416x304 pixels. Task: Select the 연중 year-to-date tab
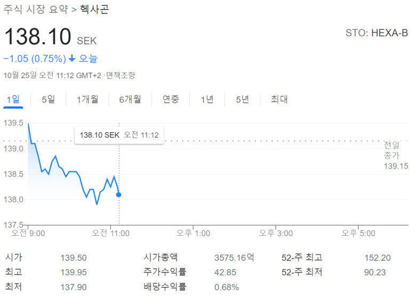pyautogui.click(x=171, y=100)
